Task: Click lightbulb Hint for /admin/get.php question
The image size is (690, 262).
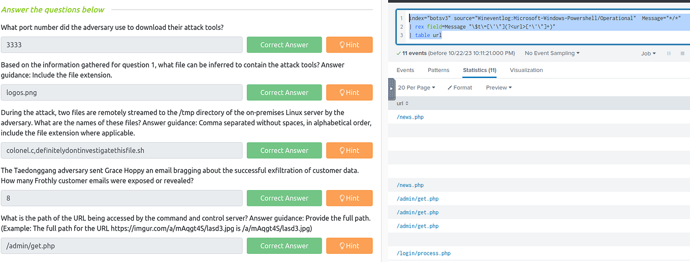Action: pos(350,246)
